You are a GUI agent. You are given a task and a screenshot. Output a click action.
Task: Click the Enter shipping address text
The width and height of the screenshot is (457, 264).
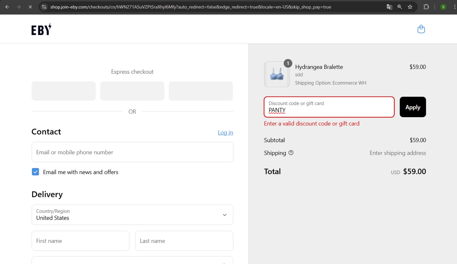398,153
